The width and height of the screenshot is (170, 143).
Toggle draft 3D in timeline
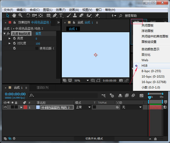112,95
